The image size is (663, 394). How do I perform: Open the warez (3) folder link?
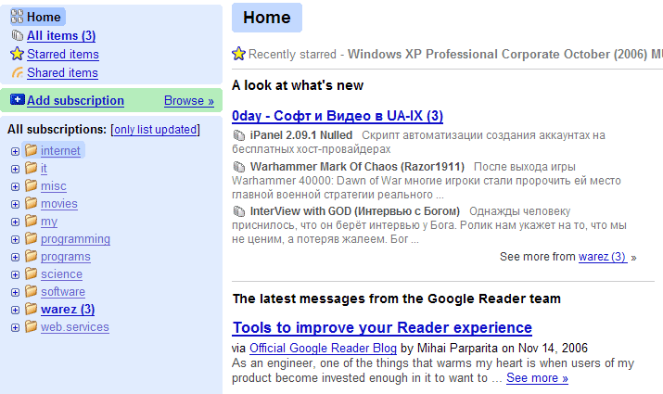[68, 310]
